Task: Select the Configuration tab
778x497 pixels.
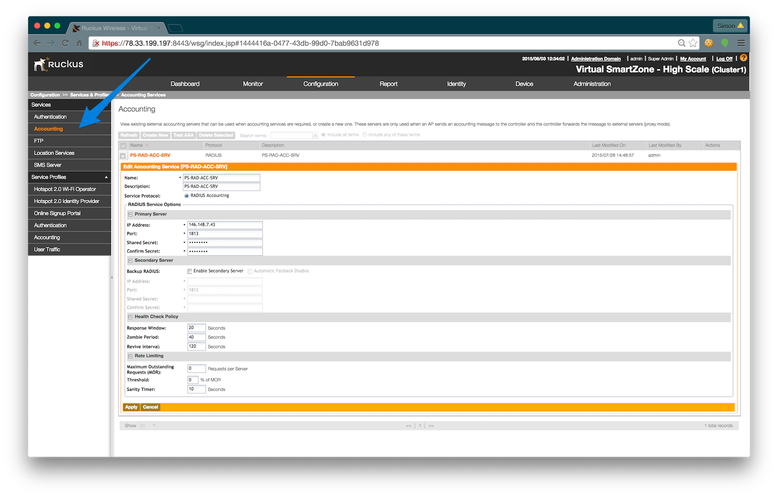Action: pyautogui.click(x=321, y=84)
